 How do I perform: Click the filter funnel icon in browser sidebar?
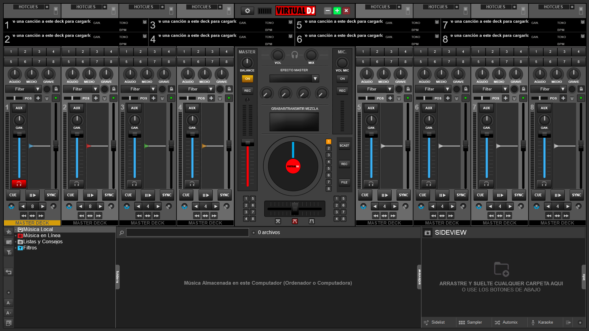(9, 252)
